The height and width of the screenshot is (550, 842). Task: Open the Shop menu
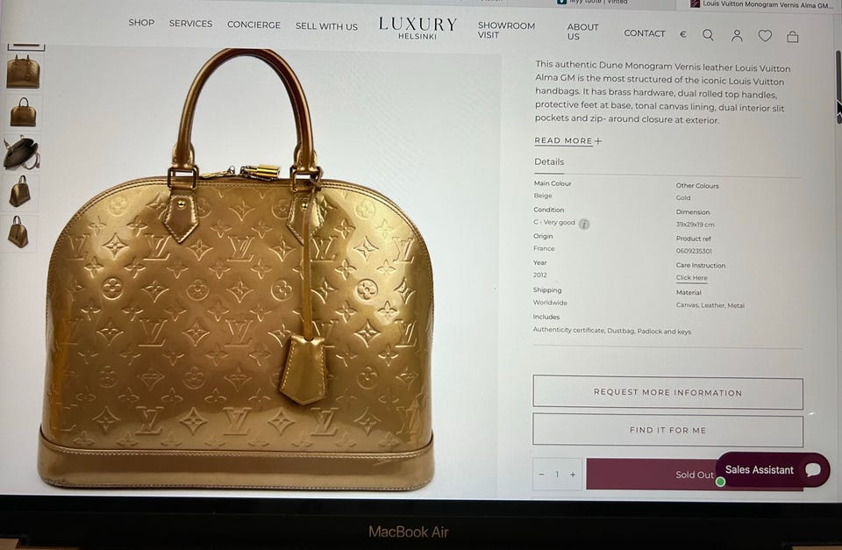141,23
